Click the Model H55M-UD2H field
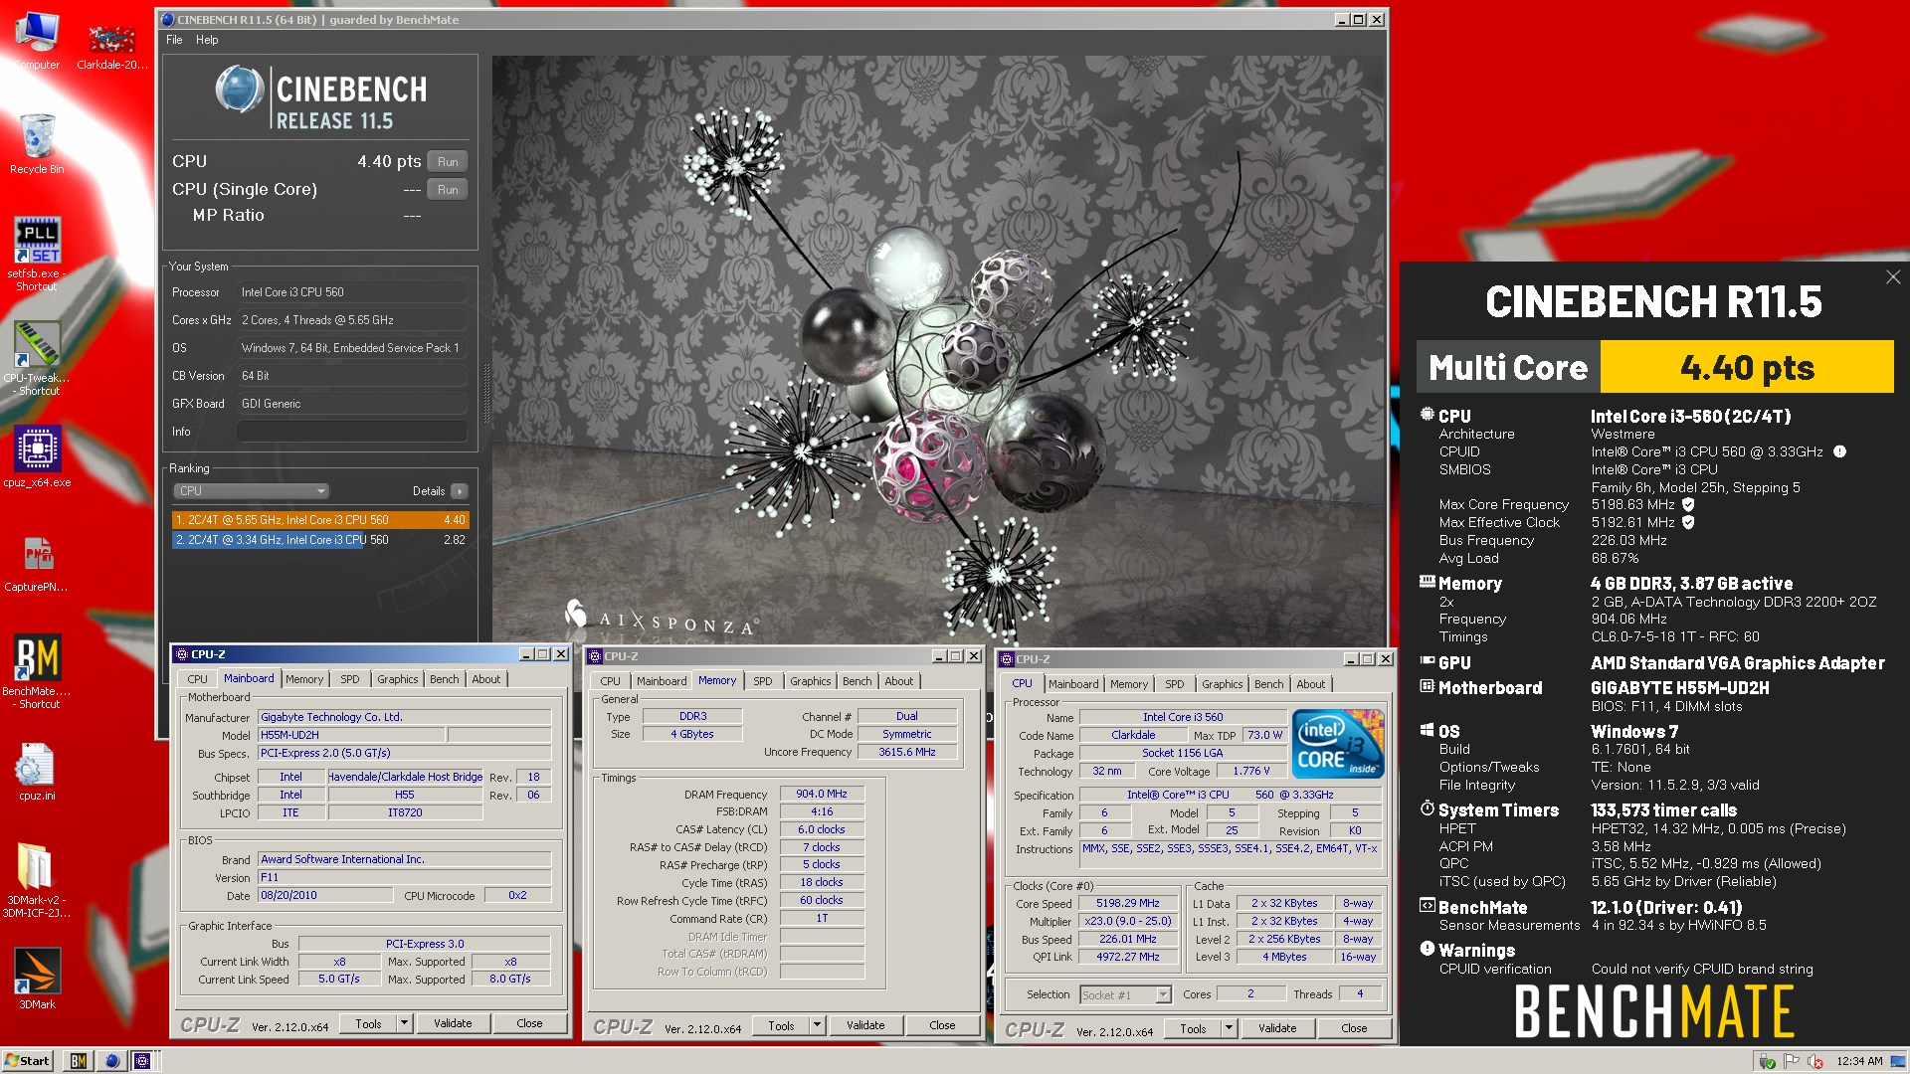Image resolution: width=1910 pixels, height=1074 pixels. [x=351, y=735]
